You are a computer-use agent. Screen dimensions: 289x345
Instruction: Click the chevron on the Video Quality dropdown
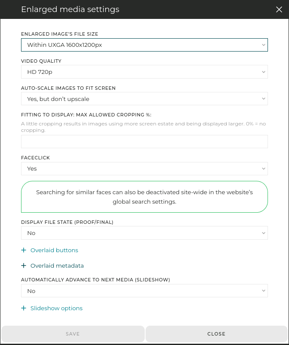(x=264, y=72)
